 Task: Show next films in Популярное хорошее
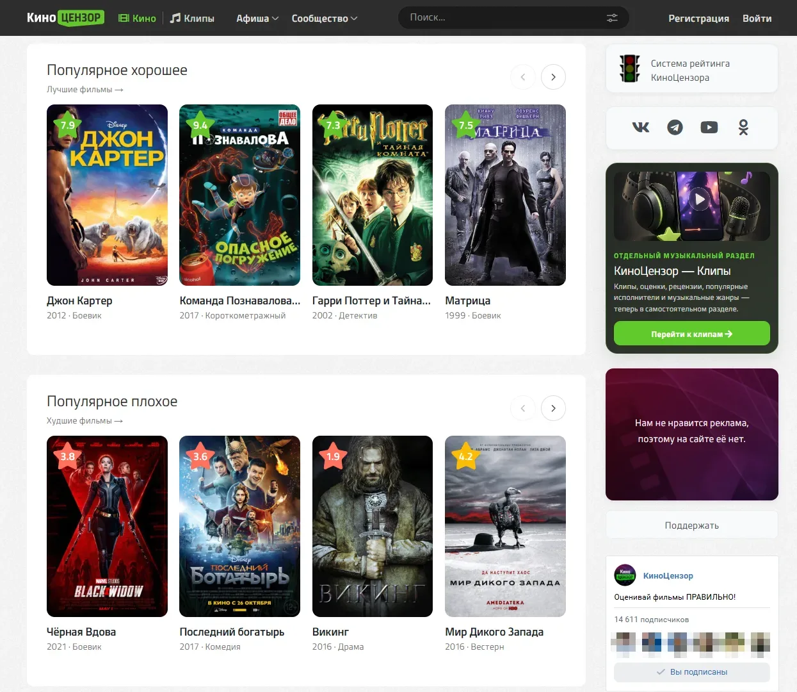coord(554,77)
